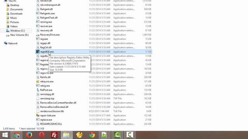Click the Network icon in navigation pane

(6, 43)
